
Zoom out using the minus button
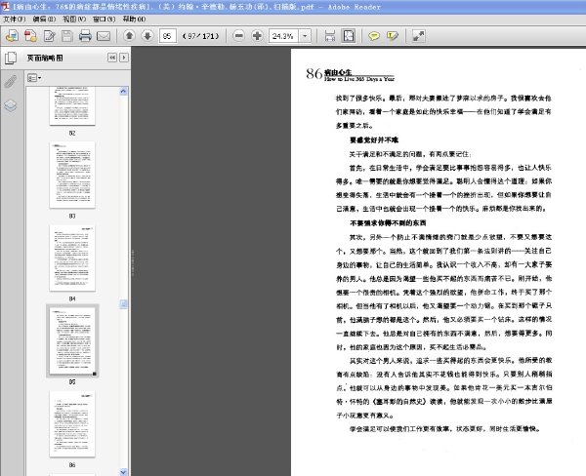pyautogui.click(x=238, y=36)
